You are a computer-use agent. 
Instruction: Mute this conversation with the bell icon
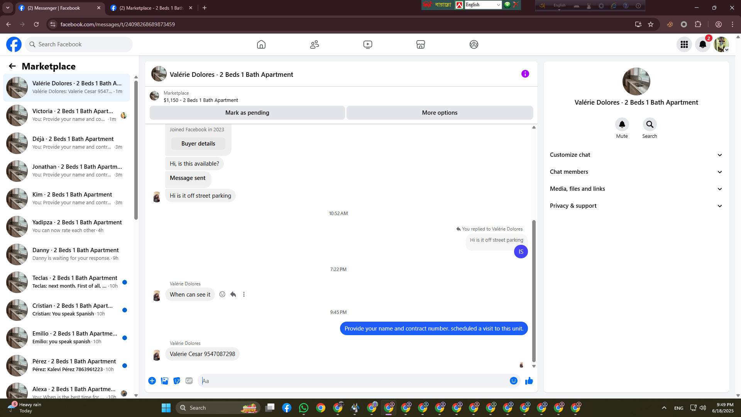[622, 124]
